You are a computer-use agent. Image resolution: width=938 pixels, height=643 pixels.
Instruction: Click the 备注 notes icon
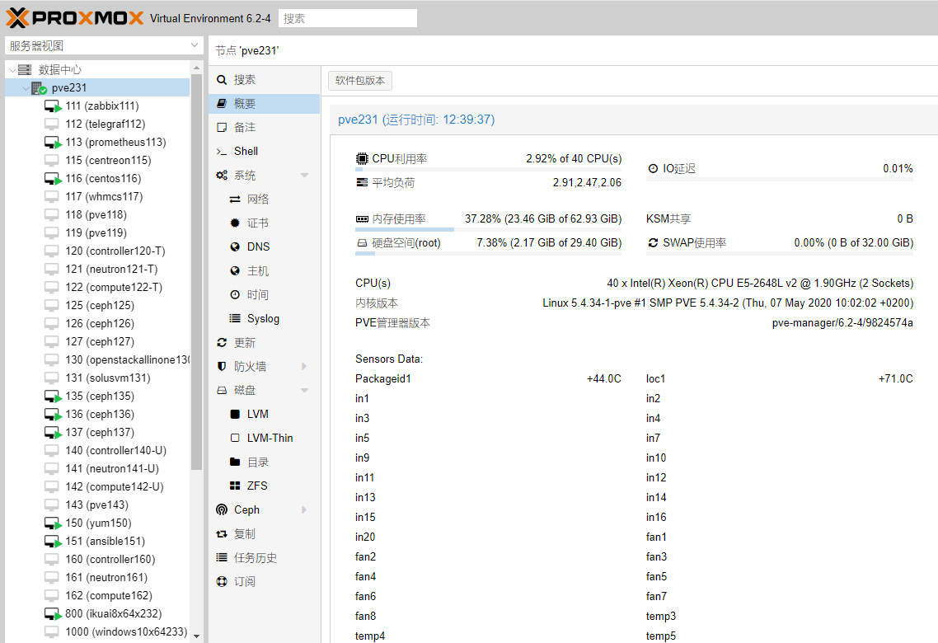click(222, 128)
